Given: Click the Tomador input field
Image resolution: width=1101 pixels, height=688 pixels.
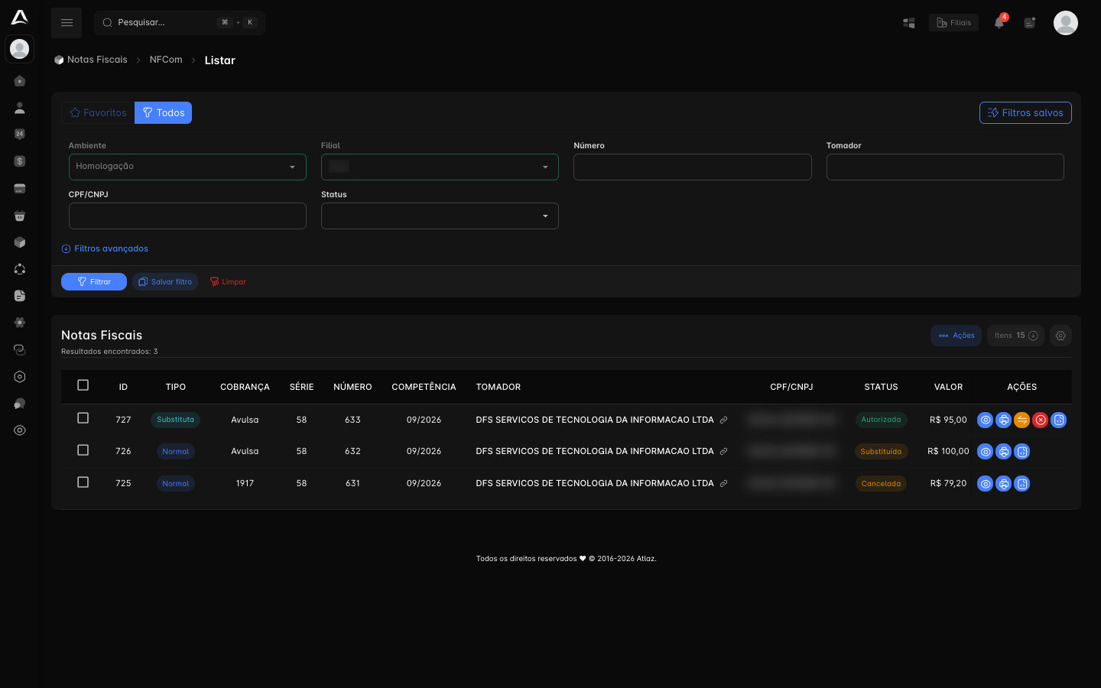Looking at the screenshot, I should 945,167.
